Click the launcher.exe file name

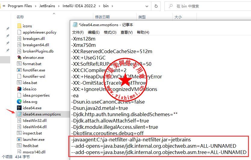[x=34, y=139]
